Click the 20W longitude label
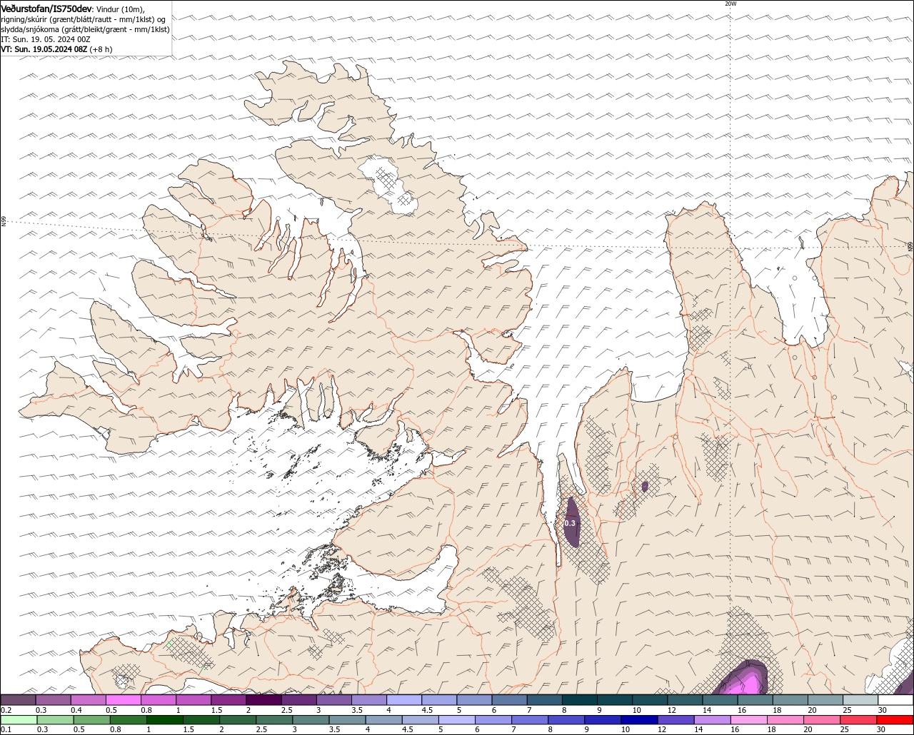This screenshot has height=735, width=914. coord(730,4)
